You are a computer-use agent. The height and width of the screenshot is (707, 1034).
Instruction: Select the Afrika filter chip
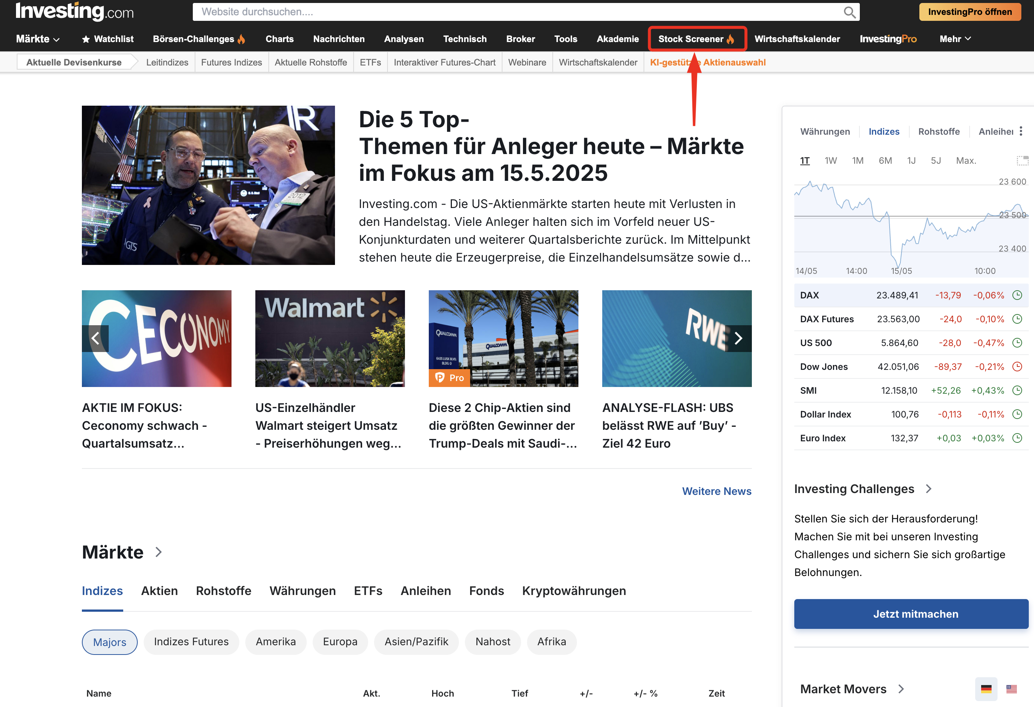coord(552,642)
